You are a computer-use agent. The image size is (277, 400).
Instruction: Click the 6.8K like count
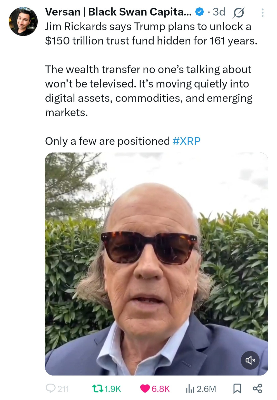(161, 389)
